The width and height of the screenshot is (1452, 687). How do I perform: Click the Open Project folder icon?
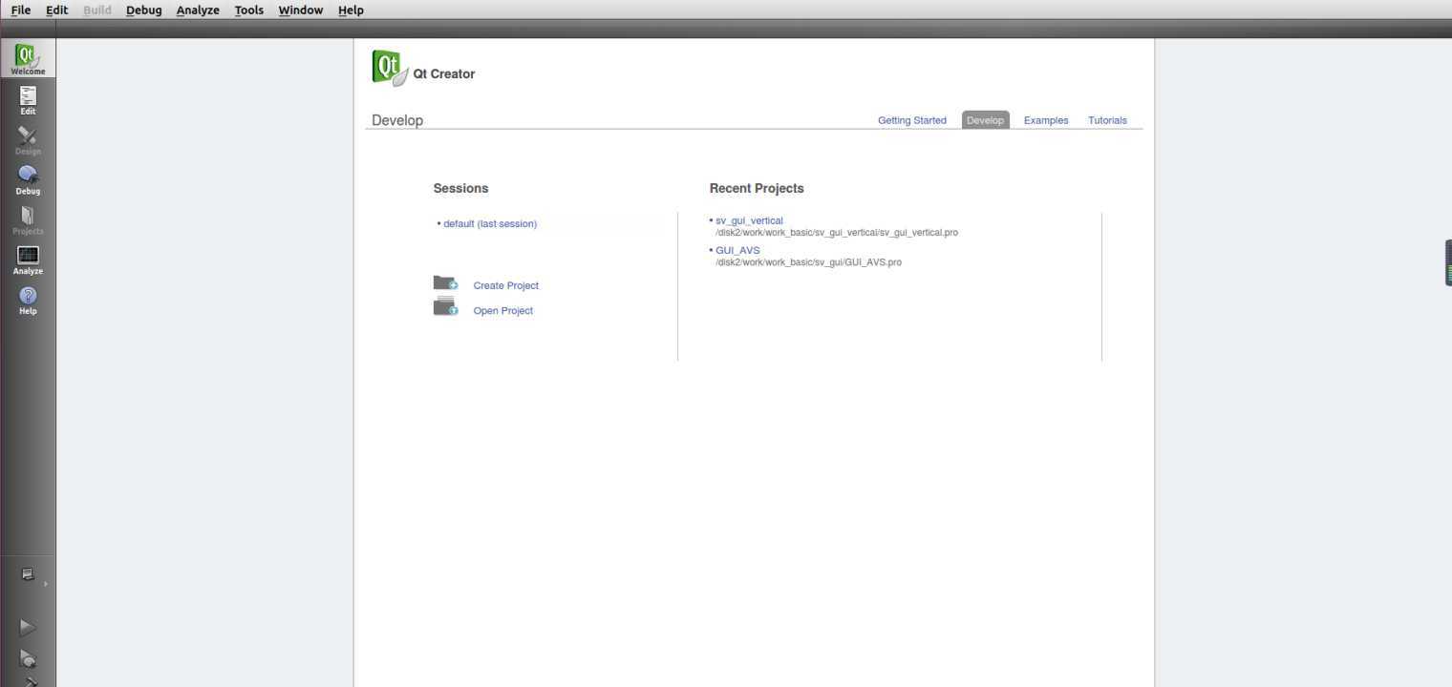[445, 306]
